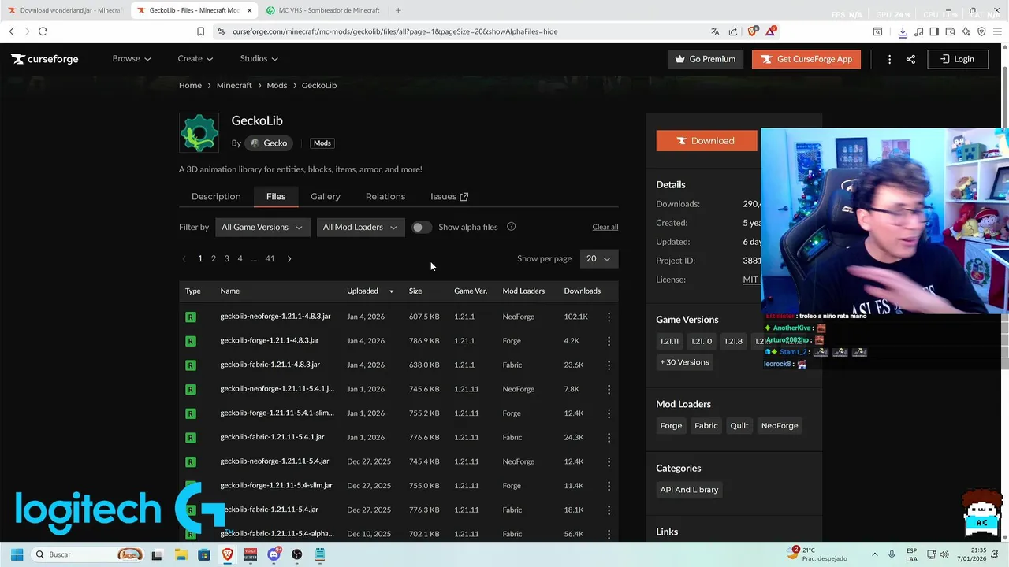Click the info icon beside Show alpha files

click(x=511, y=227)
